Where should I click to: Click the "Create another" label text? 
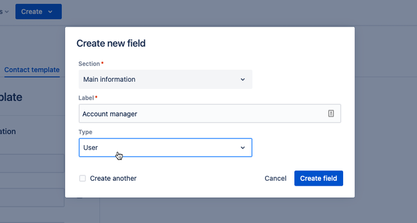tap(113, 178)
